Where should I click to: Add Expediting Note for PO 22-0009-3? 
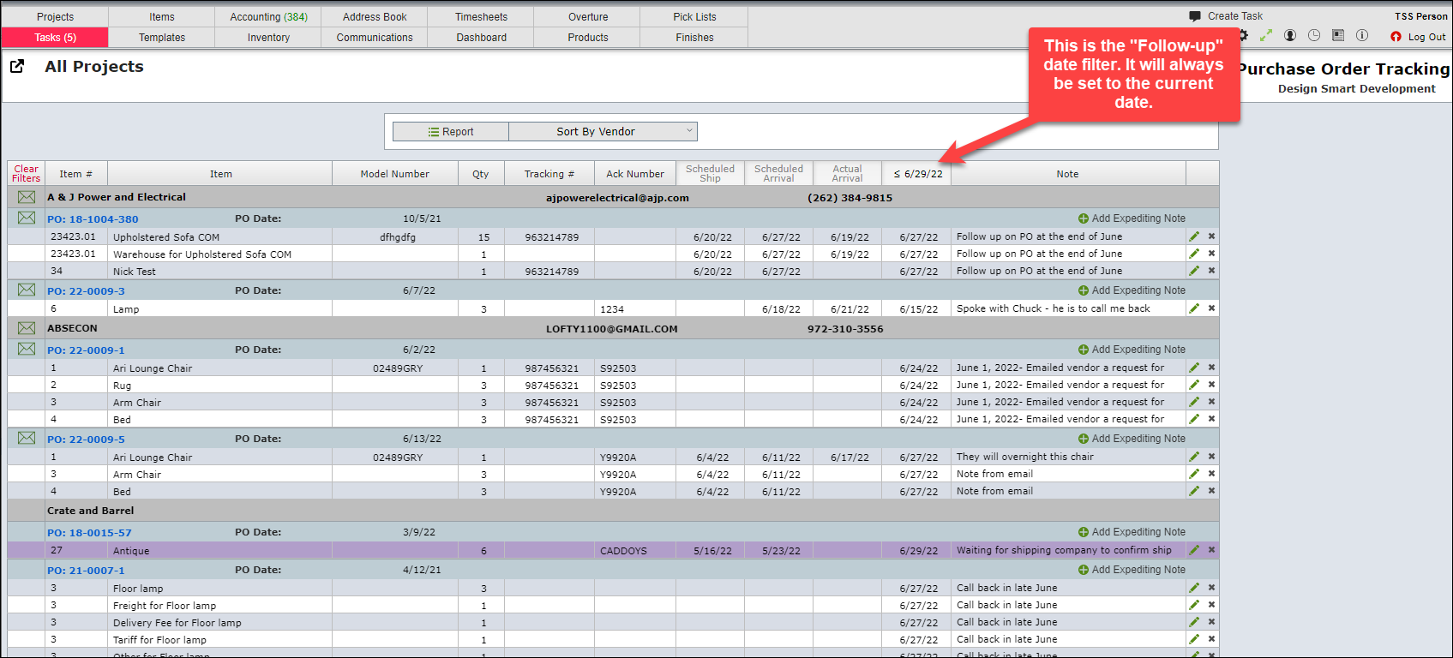pos(1132,290)
